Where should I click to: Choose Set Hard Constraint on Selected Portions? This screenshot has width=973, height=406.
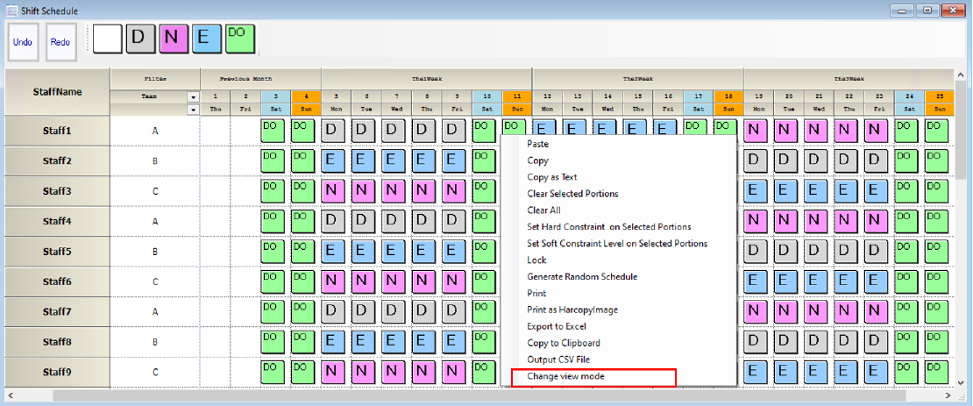click(608, 226)
